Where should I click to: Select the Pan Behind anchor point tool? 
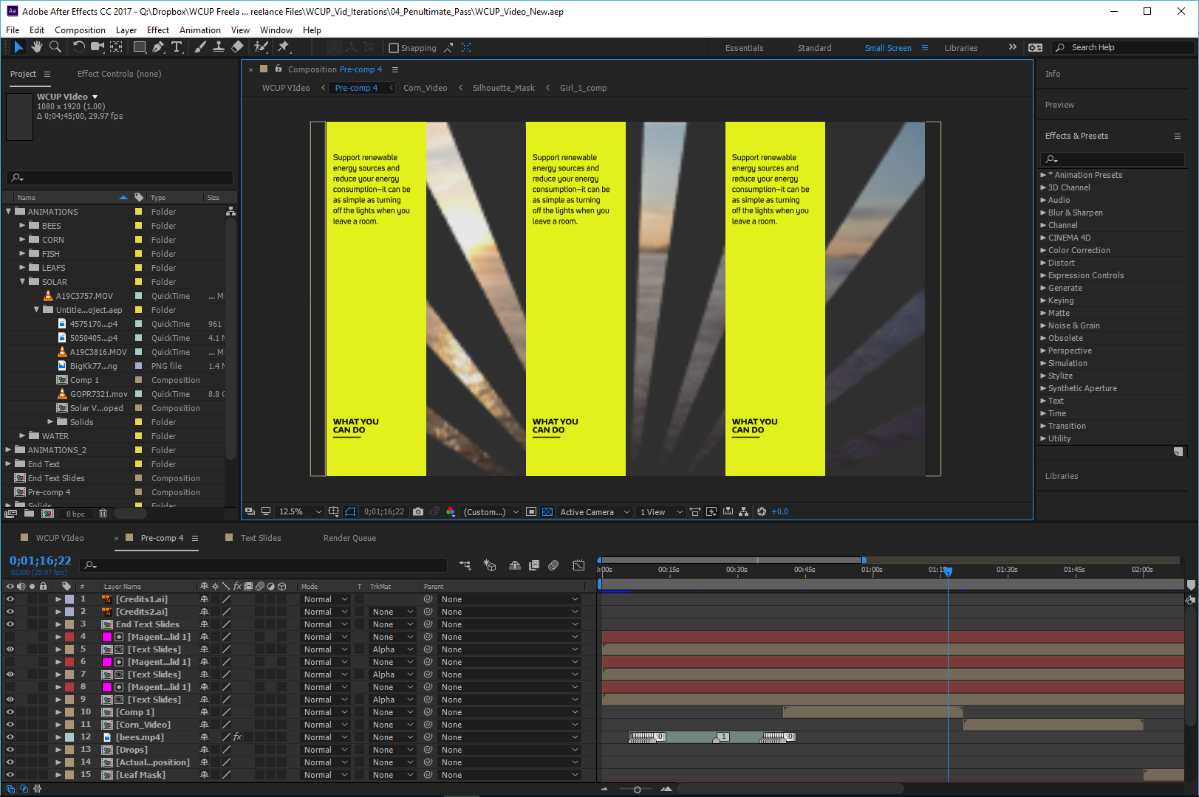(x=116, y=47)
